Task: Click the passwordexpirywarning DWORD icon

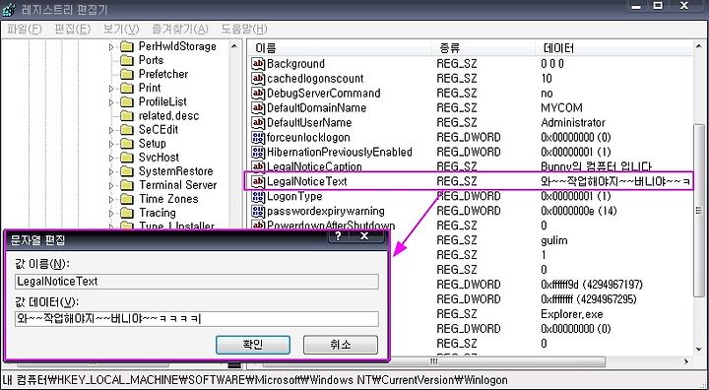Action: (258, 211)
